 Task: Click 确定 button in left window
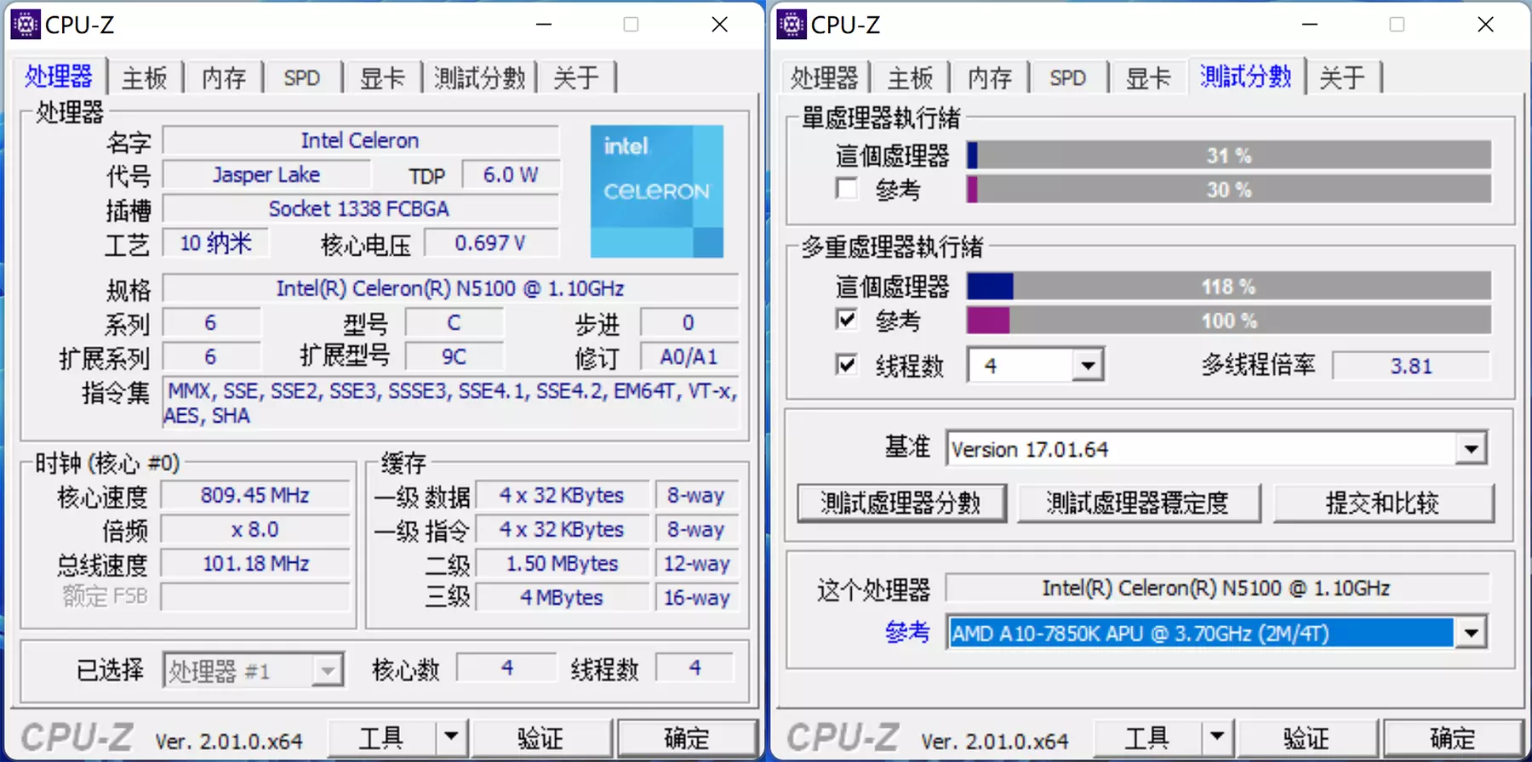point(687,737)
